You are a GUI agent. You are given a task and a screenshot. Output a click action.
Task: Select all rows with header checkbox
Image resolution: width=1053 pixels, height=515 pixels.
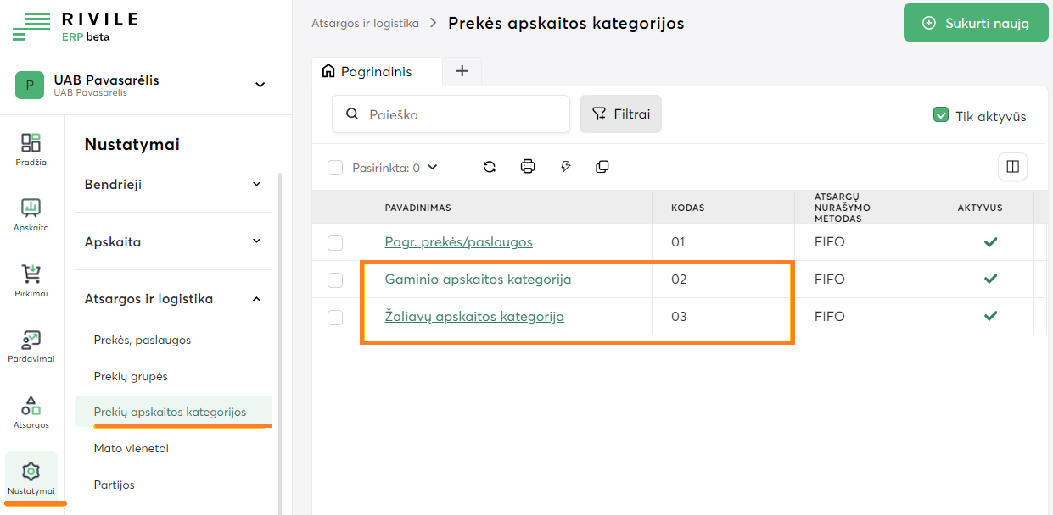click(335, 168)
